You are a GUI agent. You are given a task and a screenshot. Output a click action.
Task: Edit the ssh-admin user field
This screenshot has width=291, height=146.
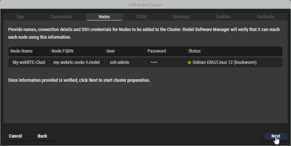(x=124, y=62)
